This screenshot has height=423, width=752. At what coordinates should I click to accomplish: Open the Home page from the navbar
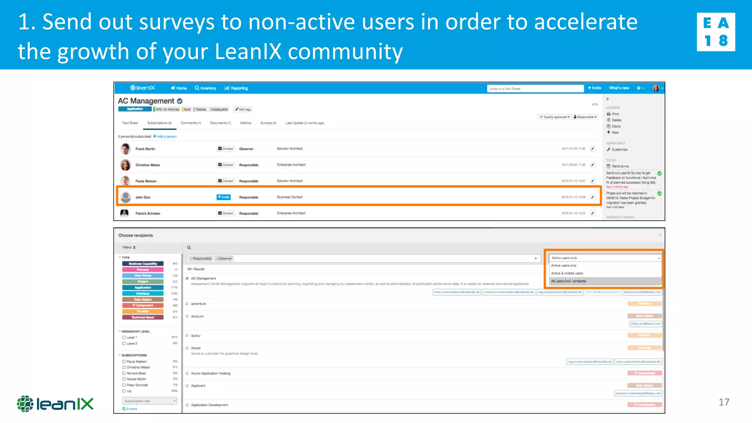pos(179,88)
